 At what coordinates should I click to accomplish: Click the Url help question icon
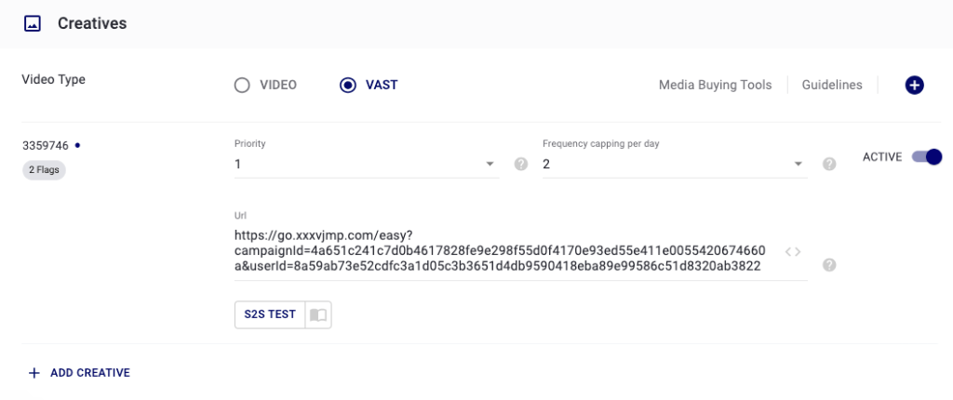coord(829,265)
